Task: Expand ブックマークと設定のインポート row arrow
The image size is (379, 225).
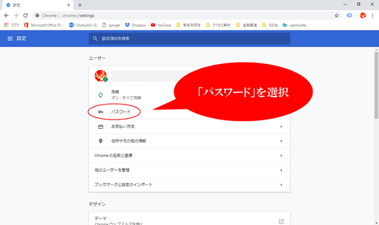Action: pos(281,185)
